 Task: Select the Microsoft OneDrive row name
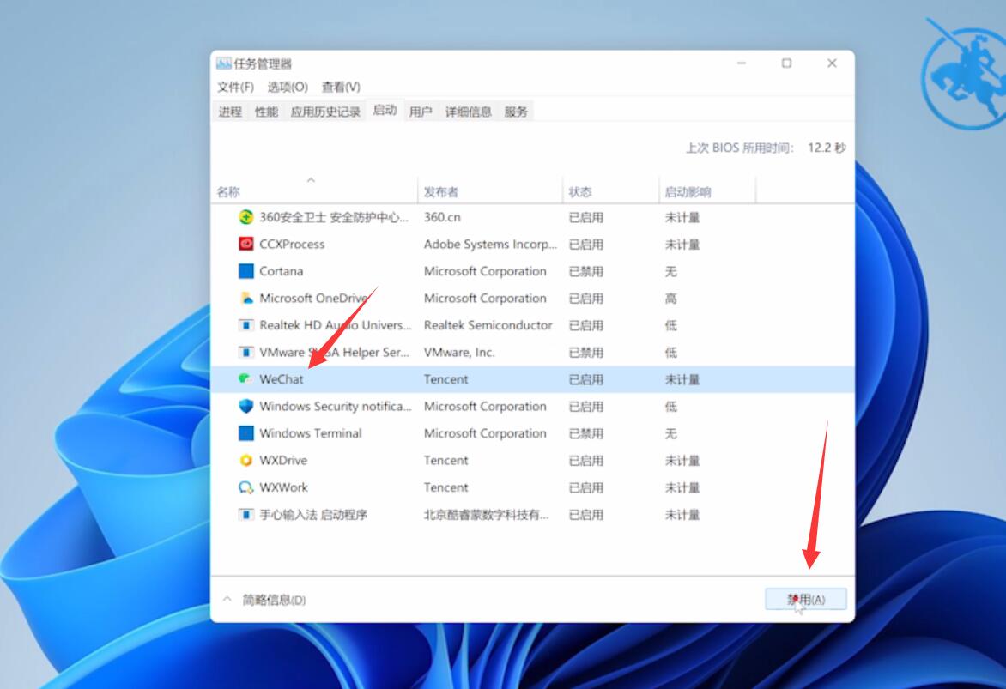click(x=314, y=298)
